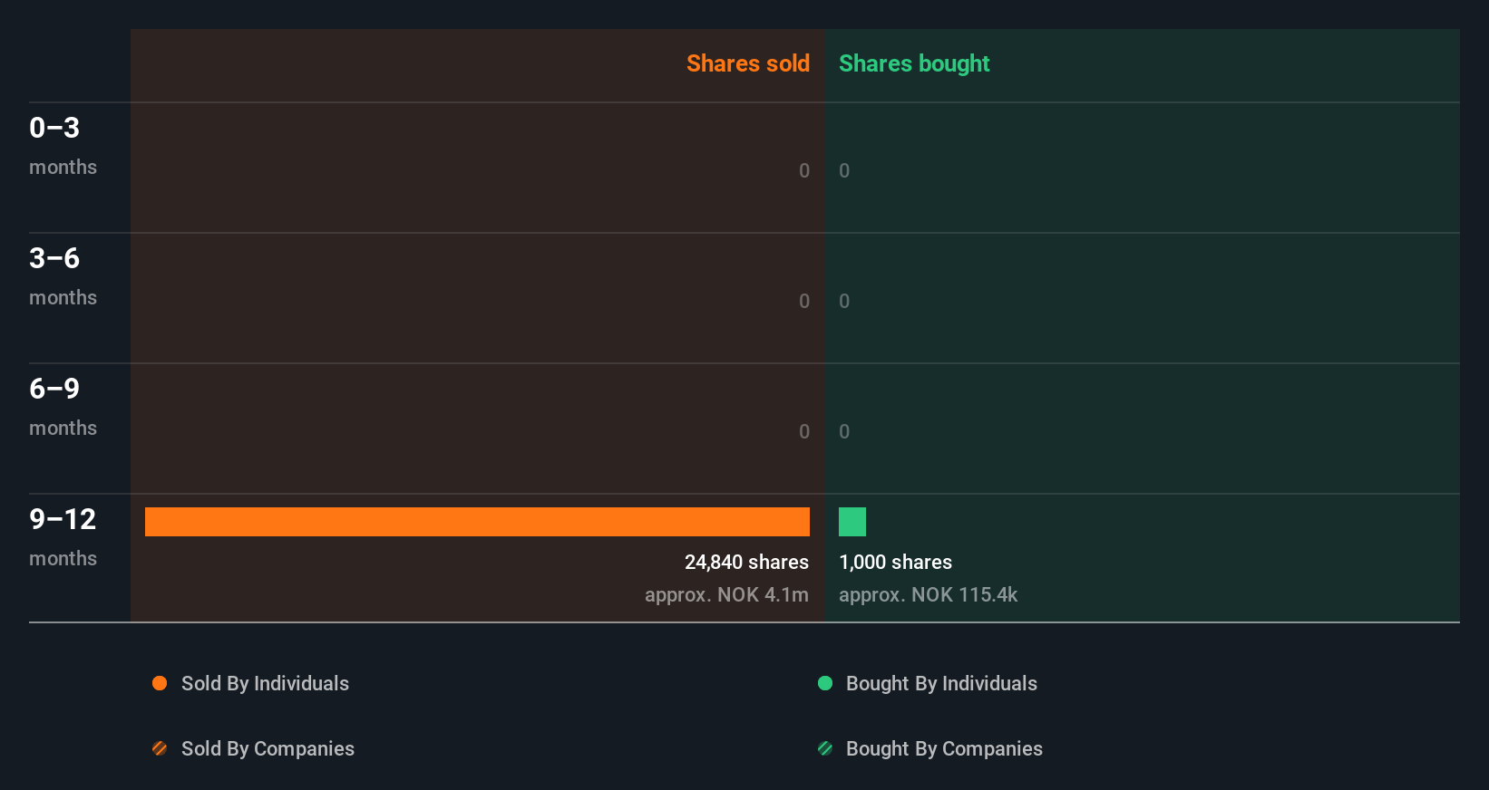Select the orange shares sold bar
This screenshot has width=1489, height=790.
click(477, 522)
